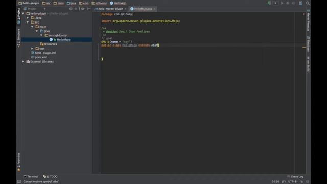
Task: Open the Favorites tool window stripe button
Action: pyautogui.click(x=19, y=162)
